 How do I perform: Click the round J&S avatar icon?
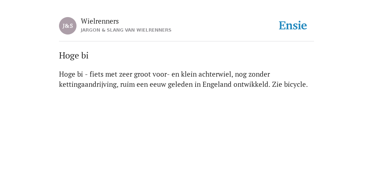pos(68,26)
